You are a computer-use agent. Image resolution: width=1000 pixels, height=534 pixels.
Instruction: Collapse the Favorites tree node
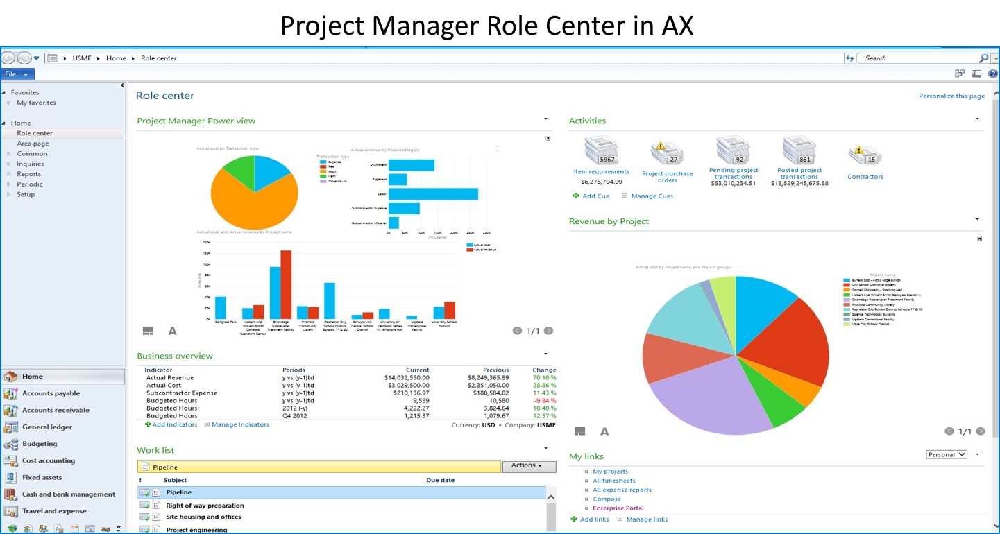[6, 92]
